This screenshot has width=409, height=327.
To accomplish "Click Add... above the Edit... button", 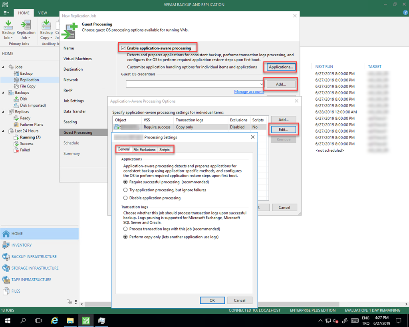I will pos(284,120).
